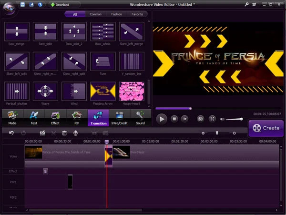Select the Floating Arrow transition thumbnail
This screenshot has height=215, width=286.
103,91
